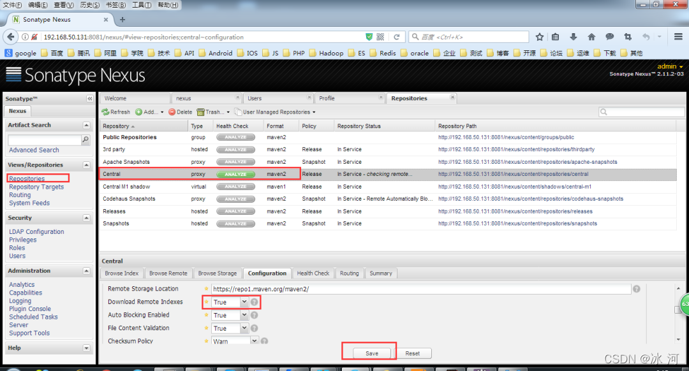Image resolution: width=689 pixels, height=371 pixels.
Task: Bookmark this page with the star icon
Action: click(540, 37)
